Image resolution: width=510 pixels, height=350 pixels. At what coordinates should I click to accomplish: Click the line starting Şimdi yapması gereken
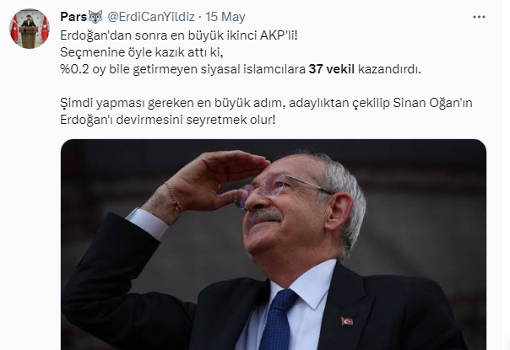(x=266, y=103)
